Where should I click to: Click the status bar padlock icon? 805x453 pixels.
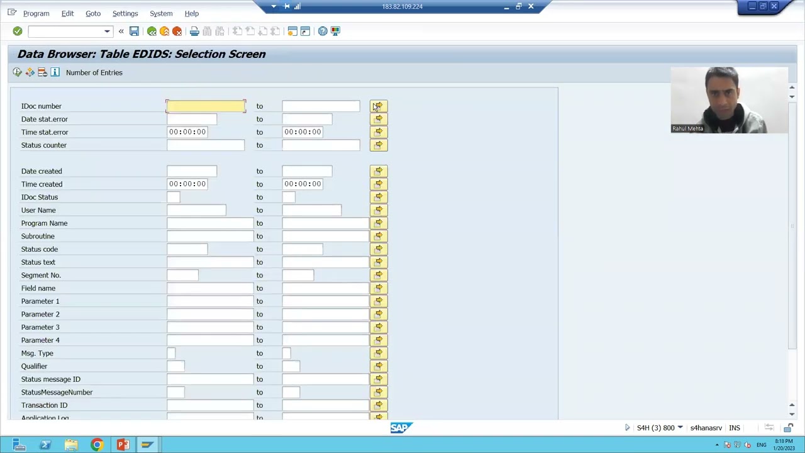pos(789,428)
